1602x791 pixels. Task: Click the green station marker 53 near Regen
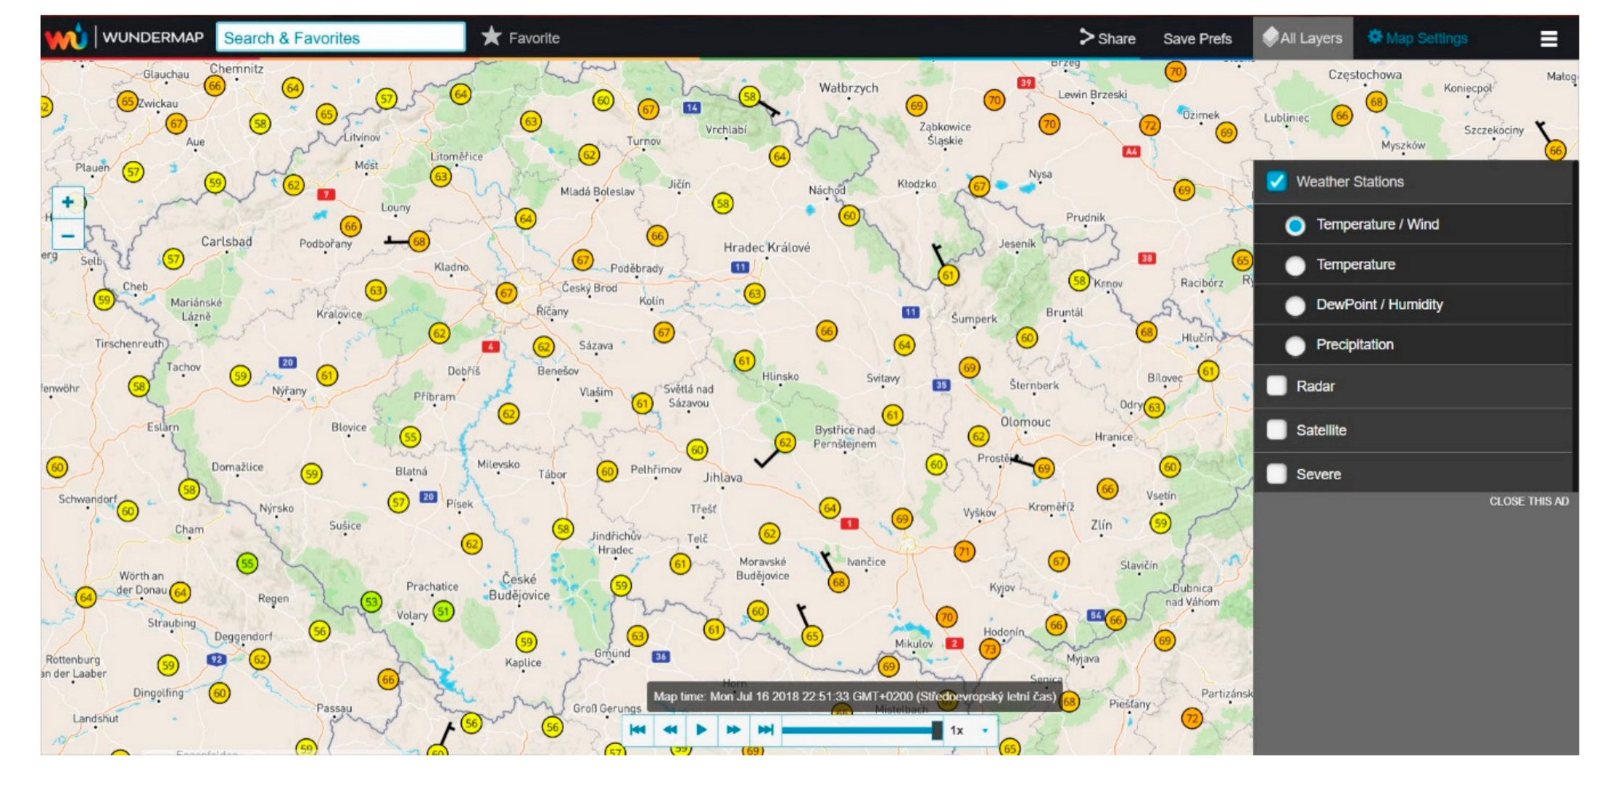[371, 602]
